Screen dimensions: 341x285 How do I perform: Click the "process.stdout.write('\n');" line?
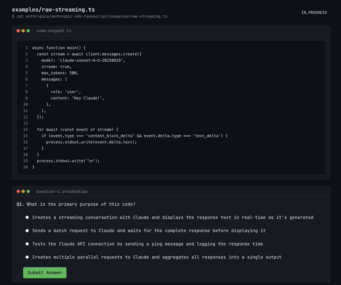click(x=68, y=161)
